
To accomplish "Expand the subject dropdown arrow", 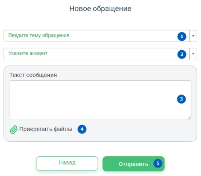I will coord(193,36).
